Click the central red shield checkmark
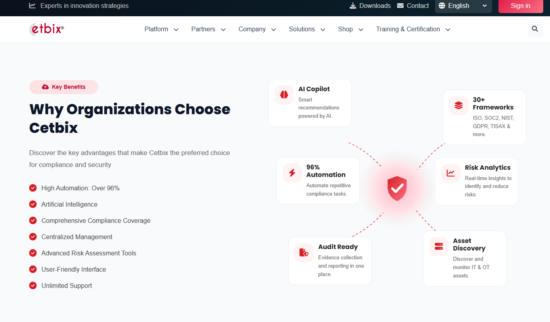 (397, 188)
